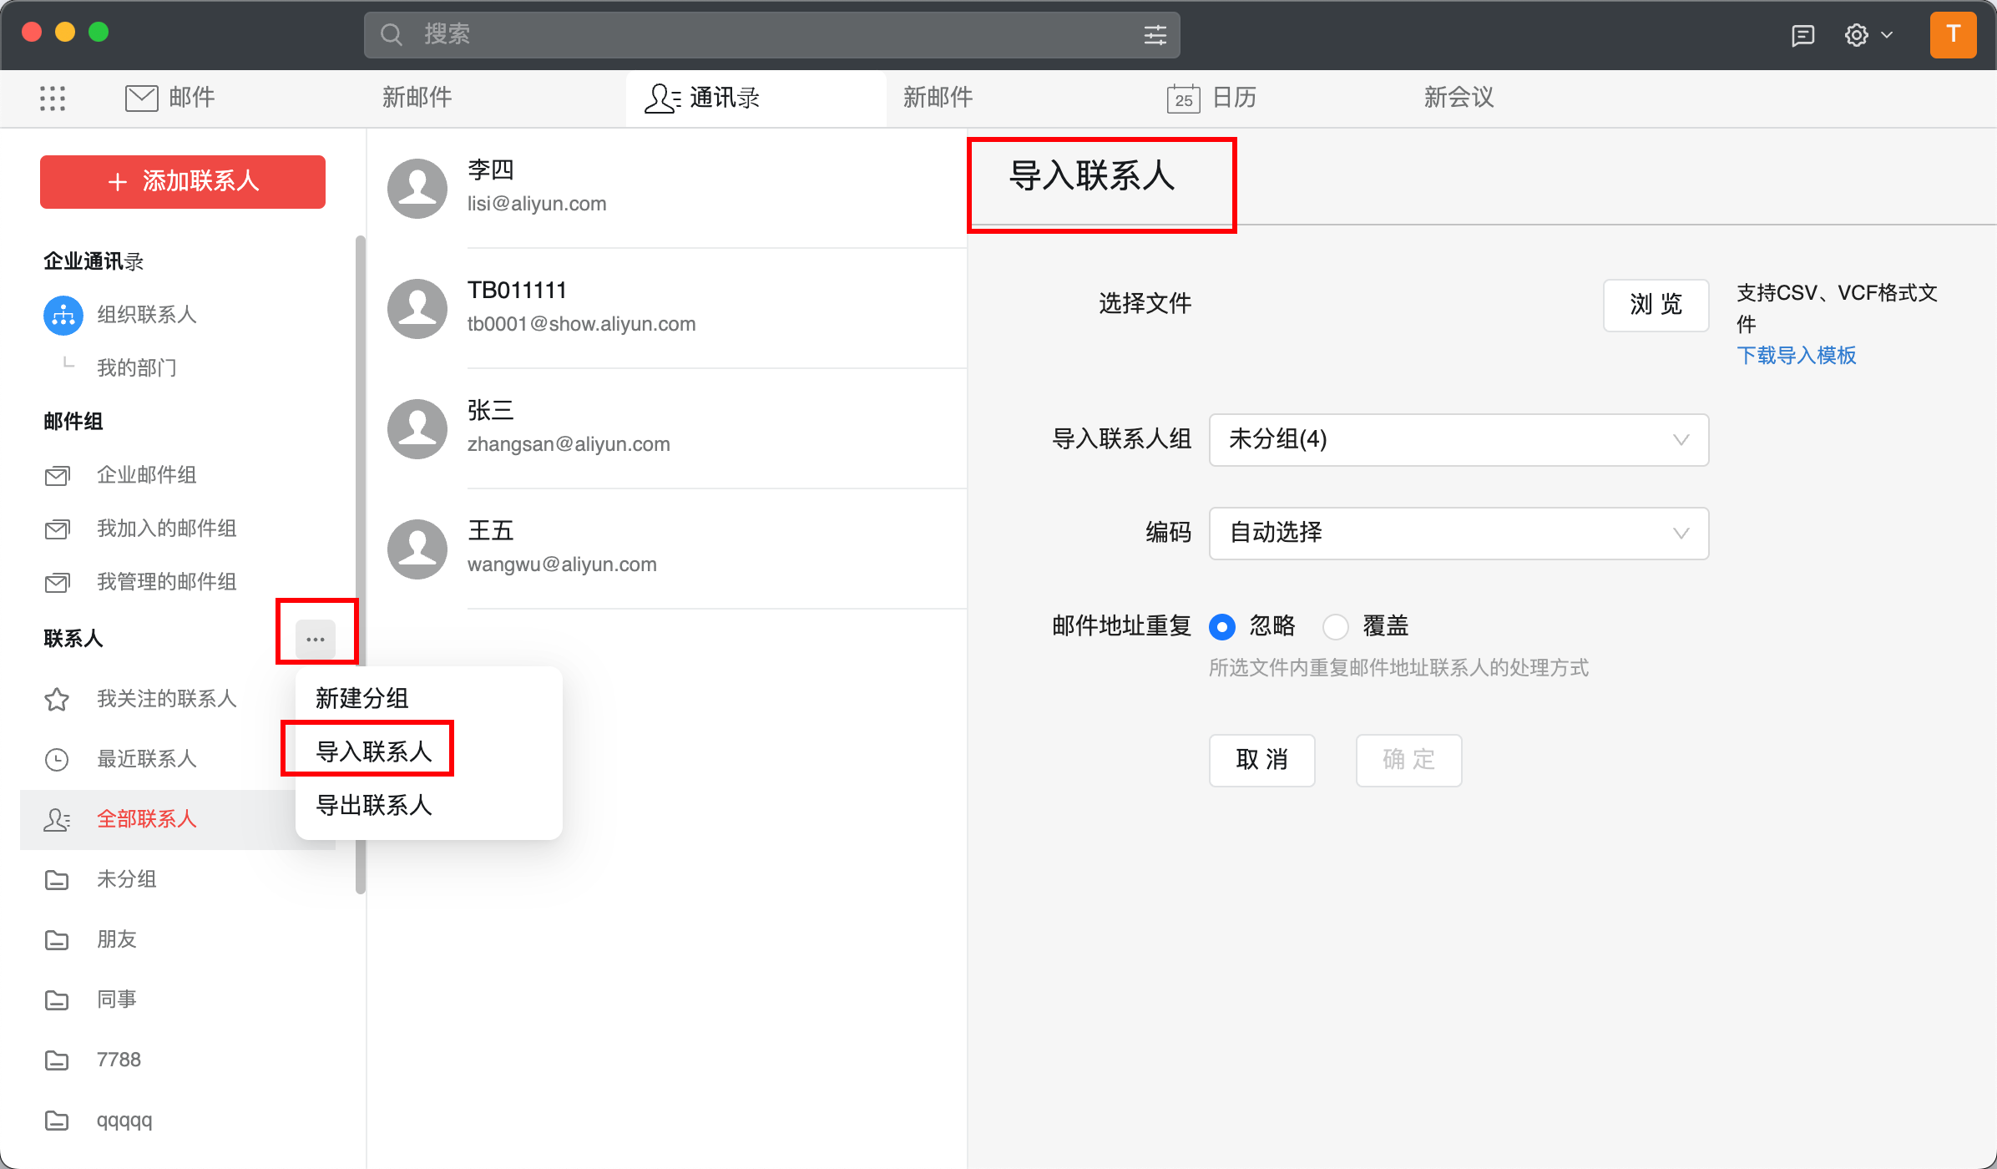This screenshot has height=1169, width=1997.
Task: Select the 覆盖 radio button
Action: point(1336,626)
